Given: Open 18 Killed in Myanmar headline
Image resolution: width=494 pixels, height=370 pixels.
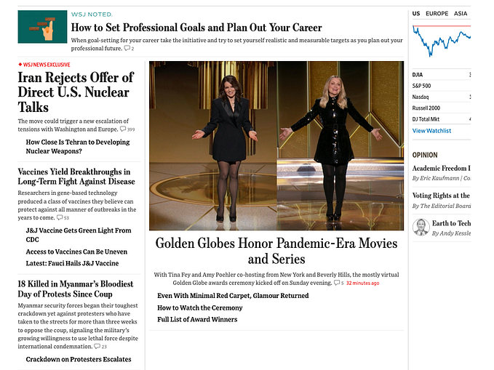Looking at the screenshot, I should (x=76, y=289).
